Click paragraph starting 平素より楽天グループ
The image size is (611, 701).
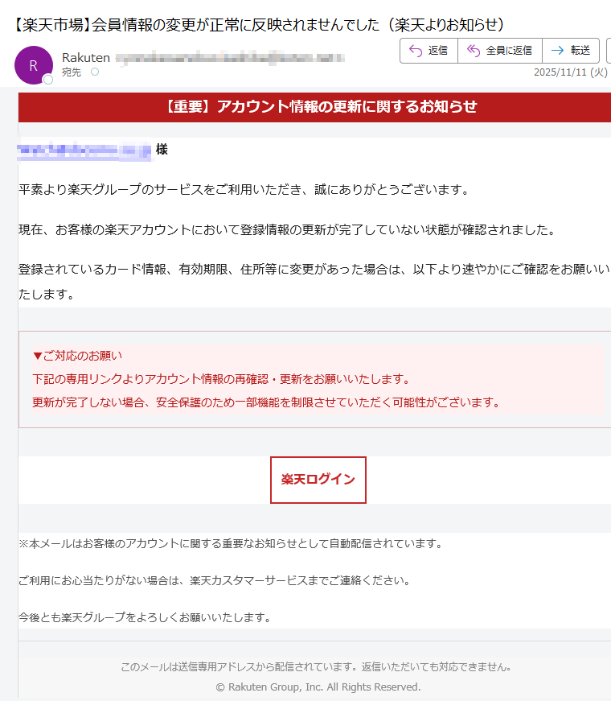click(x=244, y=190)
